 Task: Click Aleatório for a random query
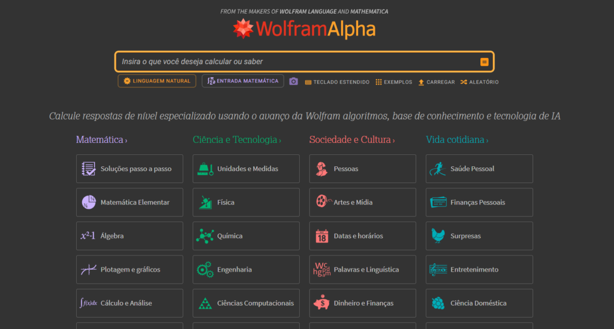[x=480, y=82]
